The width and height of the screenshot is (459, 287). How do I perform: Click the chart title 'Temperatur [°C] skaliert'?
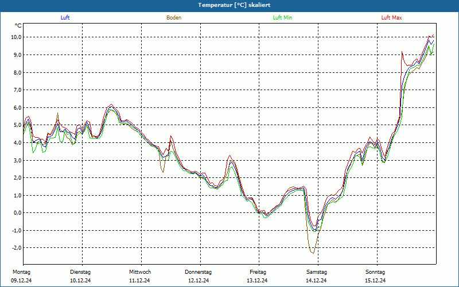(x=234, y=5)
